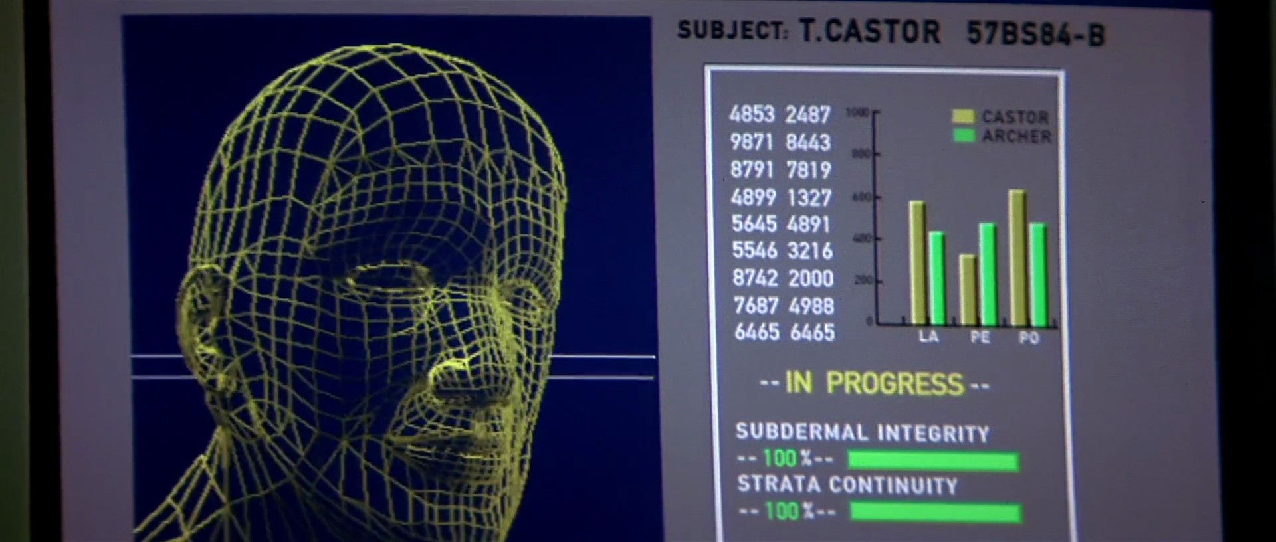Select the number "4988"

811,306
